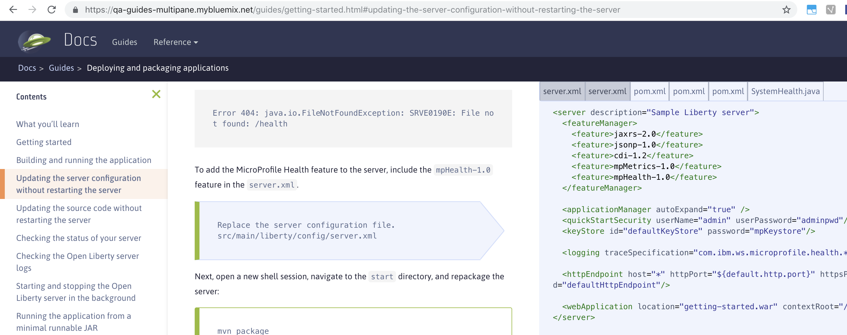The height and width of the screenshot is (335, 847).
Task: Click the browser forward navigation arrow
Action: [x=32, y=10]
